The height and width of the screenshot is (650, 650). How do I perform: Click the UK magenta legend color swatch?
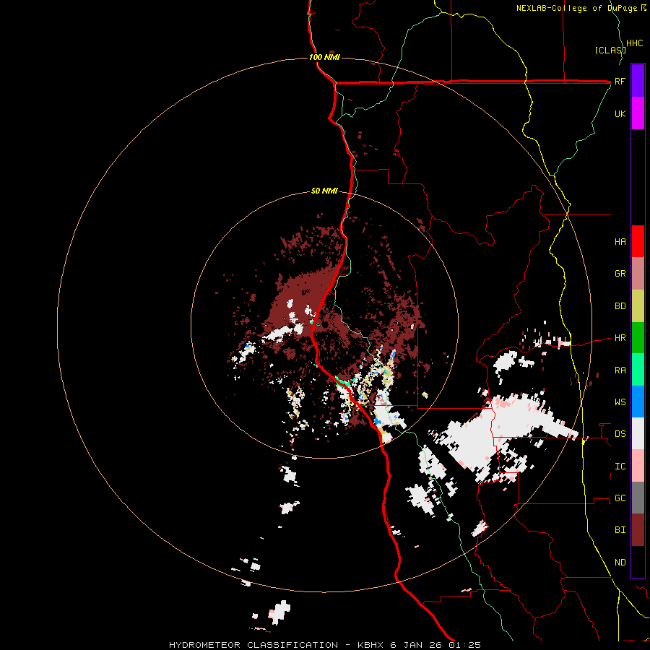[x=638, y=113]
